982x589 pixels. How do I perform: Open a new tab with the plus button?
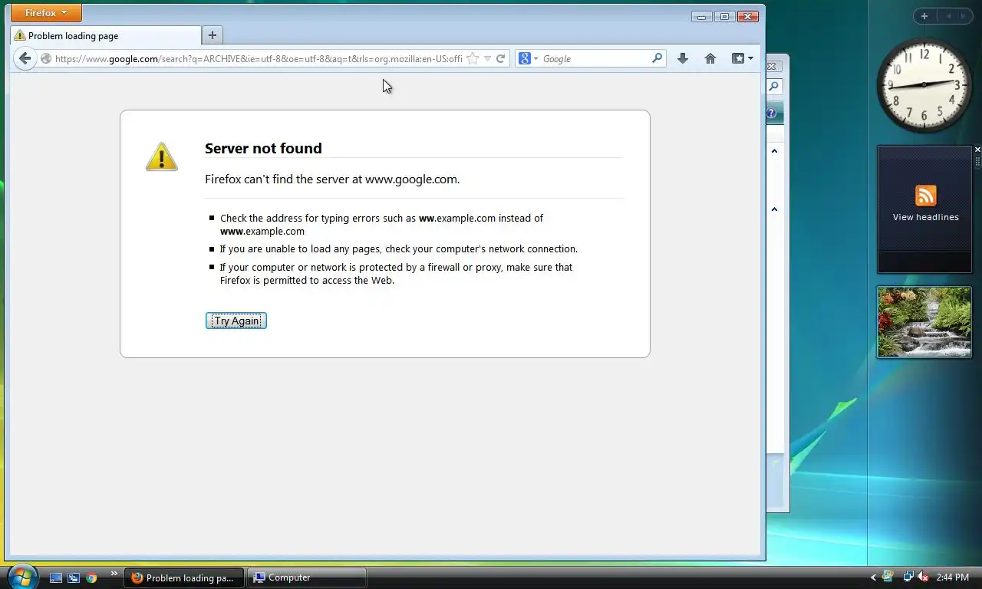point(213,35)
